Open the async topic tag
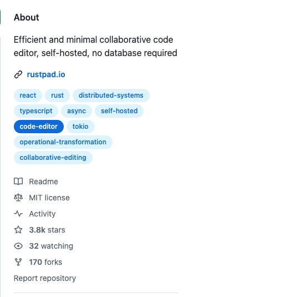This screenshot has height=297, width=296. pos(76,111)
